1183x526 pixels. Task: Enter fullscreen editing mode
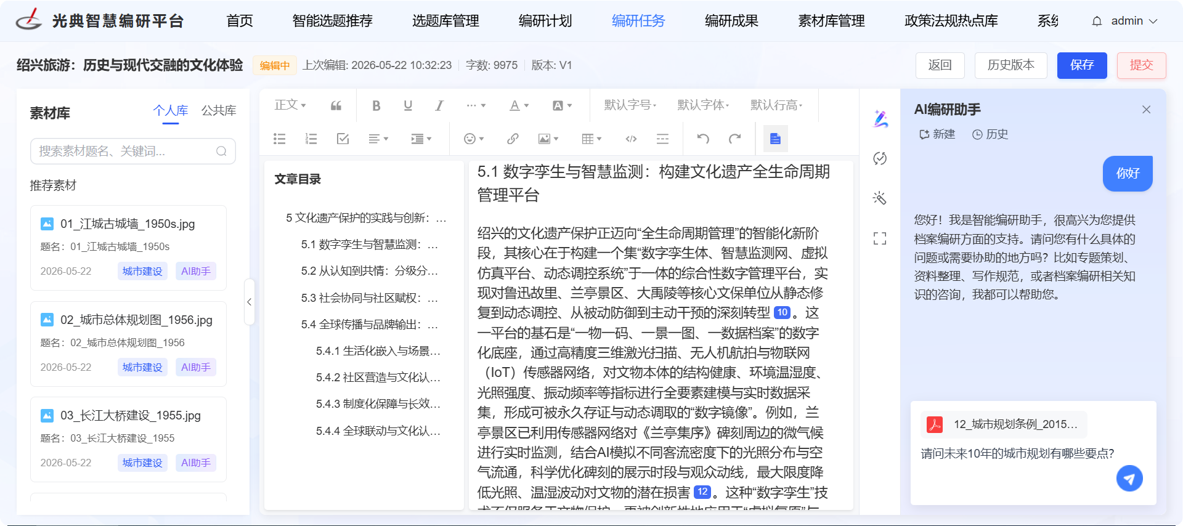(x=880, y=238)
